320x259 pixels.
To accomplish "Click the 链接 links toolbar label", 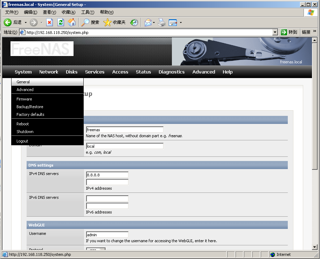I will 306,32.
